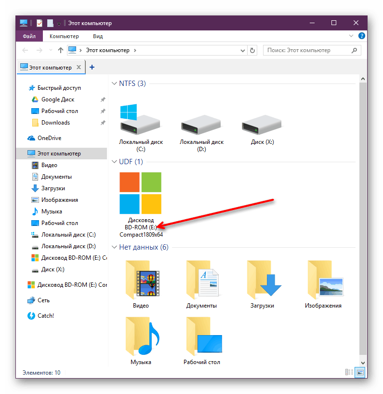383x394 pixels.
Task: Switch to large icons view in status bar
Action: tap(360, 372)
